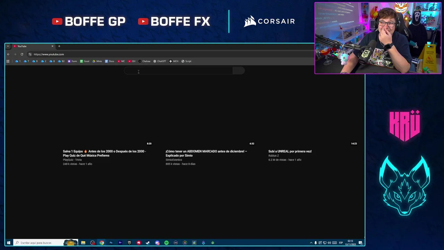The width and height of the screenshot is (444, 250).
Task: Open the cloud bookmark labeled B2
Action: point(61,61)
